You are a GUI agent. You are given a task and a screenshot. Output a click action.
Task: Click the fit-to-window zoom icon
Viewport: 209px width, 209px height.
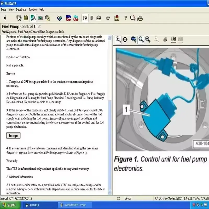141,40
